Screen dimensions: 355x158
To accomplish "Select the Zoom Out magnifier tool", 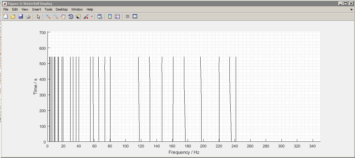I will coord(56,17).
